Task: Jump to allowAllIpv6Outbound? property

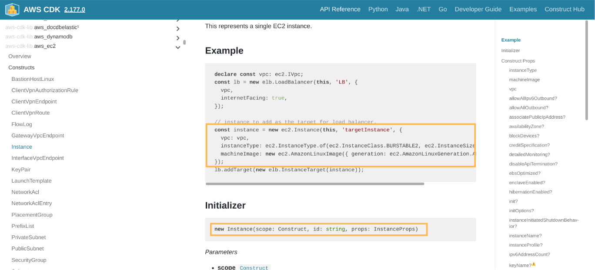Action: 533,98
